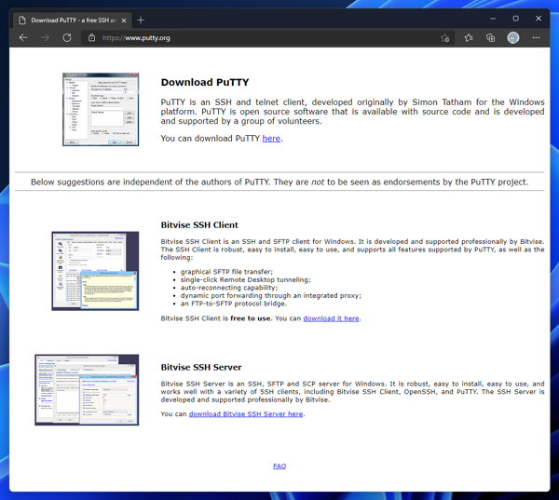This screenshot has height=500, width=559.
Task: Click the Bitvise SSH Client screenshot thumbnail
Action: click(x=95, y=271)
